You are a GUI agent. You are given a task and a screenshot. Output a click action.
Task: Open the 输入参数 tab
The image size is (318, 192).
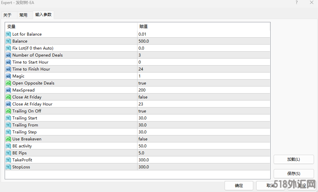[43, 15]
